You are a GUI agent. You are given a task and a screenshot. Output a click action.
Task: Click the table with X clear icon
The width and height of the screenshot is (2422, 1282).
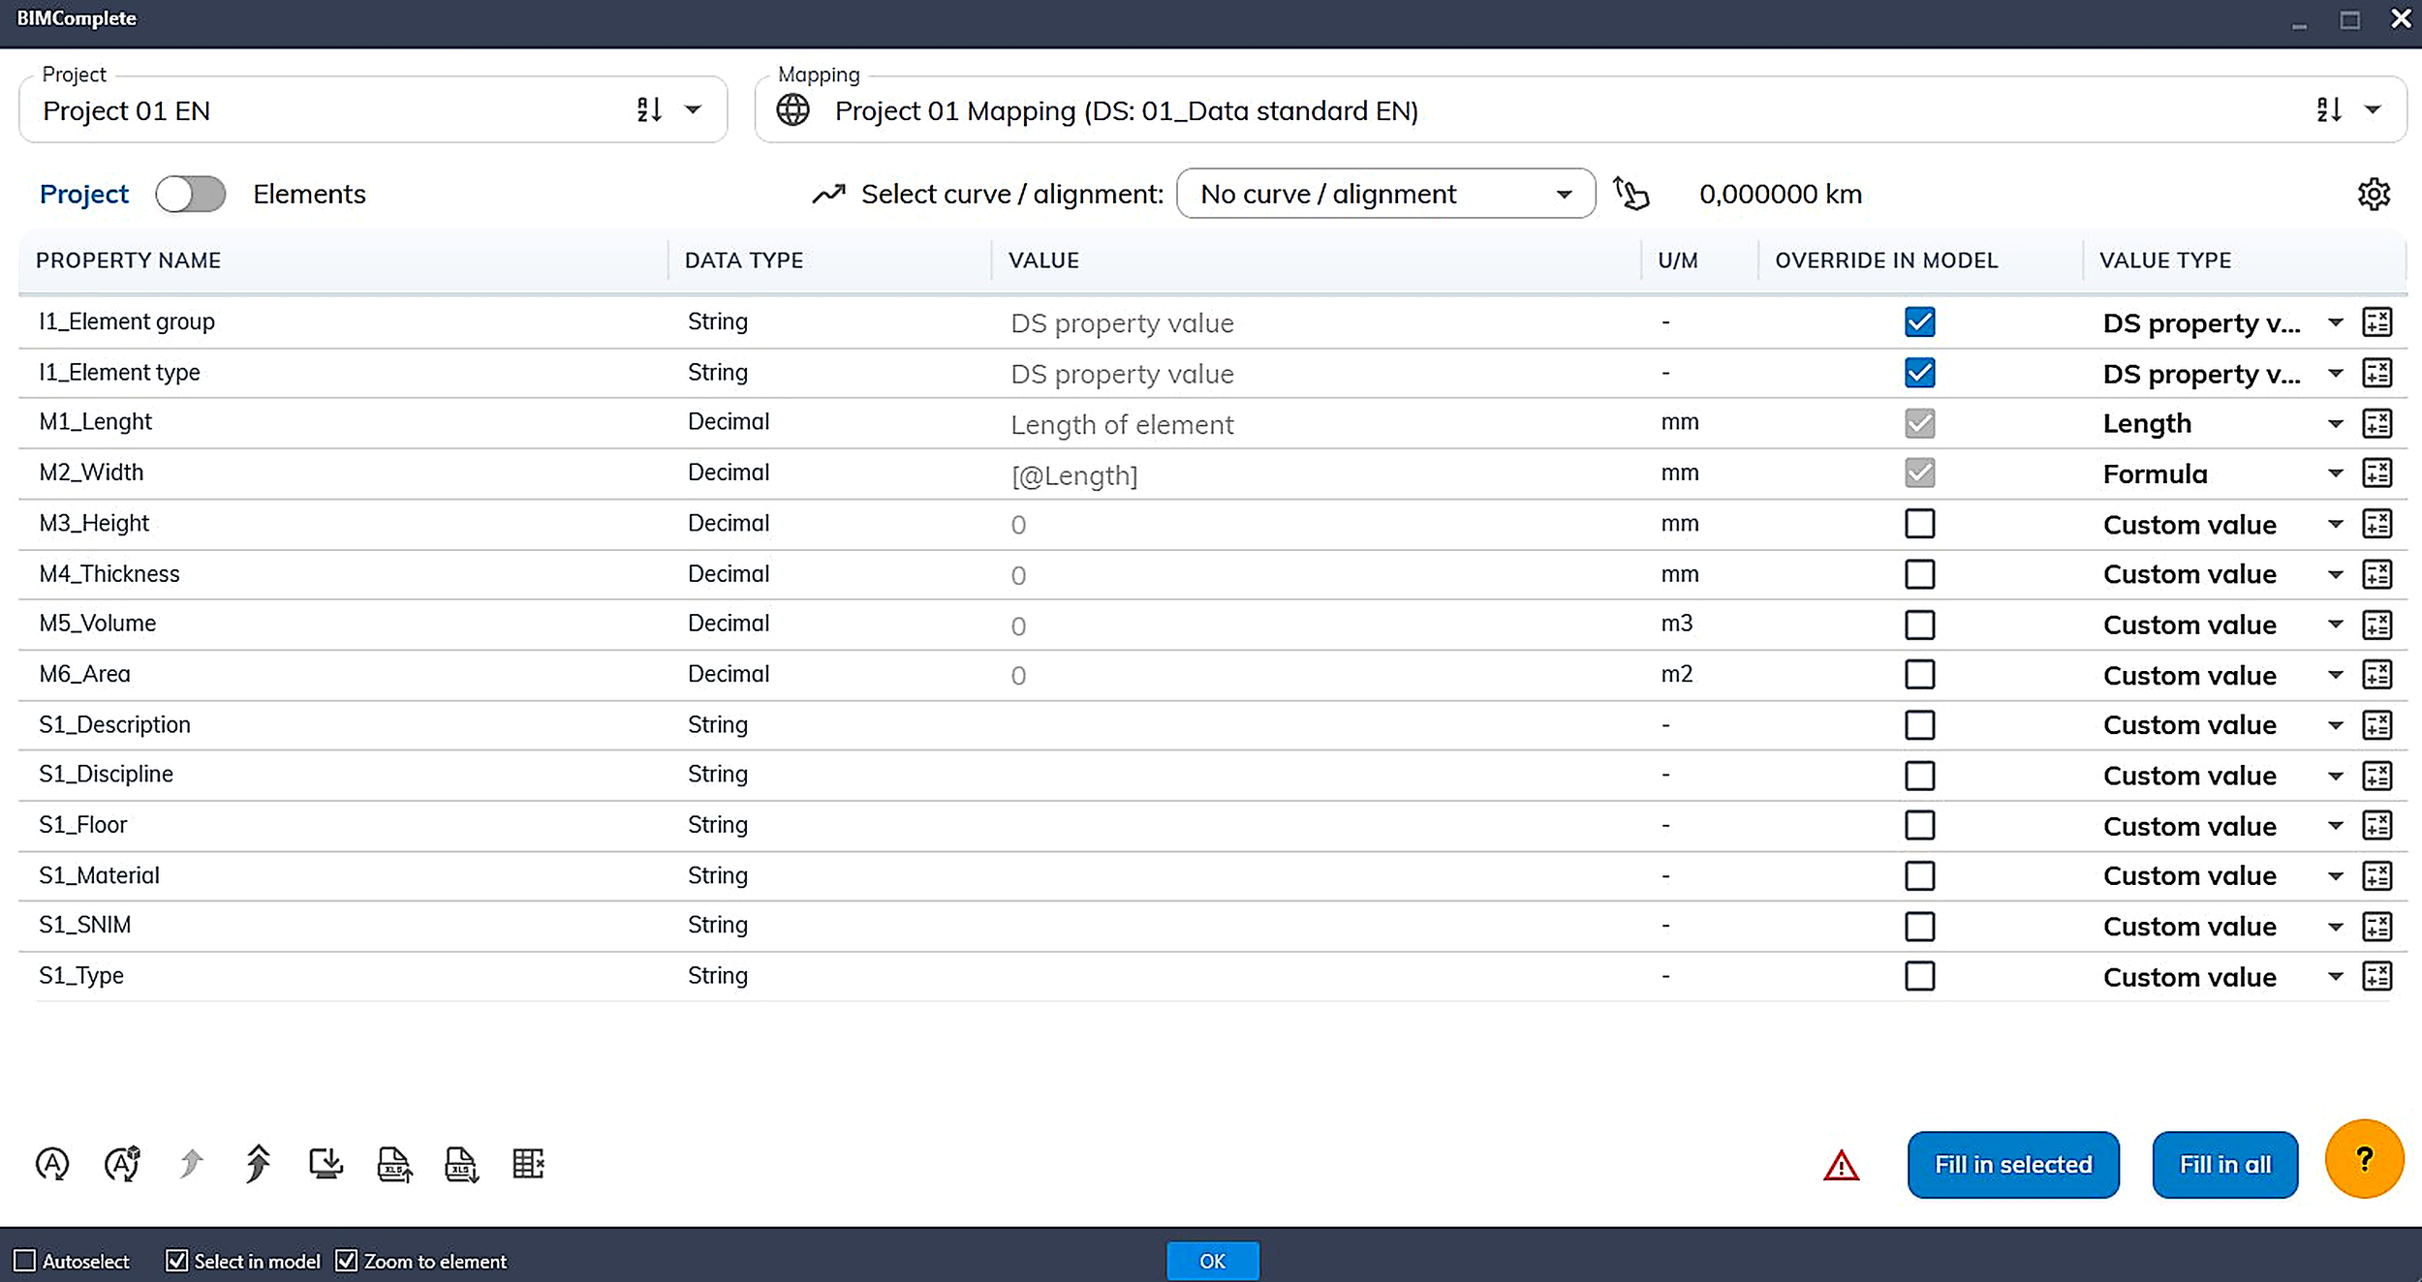coord(528,1164)
